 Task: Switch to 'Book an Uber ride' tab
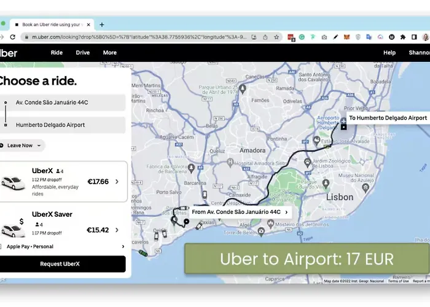tap(51, 25)
